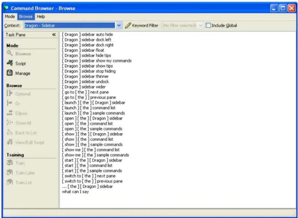This screenshot has height=218, width=298.
Task: Select the 'sidebar dock left' command
Action: [x=87, y=40]
